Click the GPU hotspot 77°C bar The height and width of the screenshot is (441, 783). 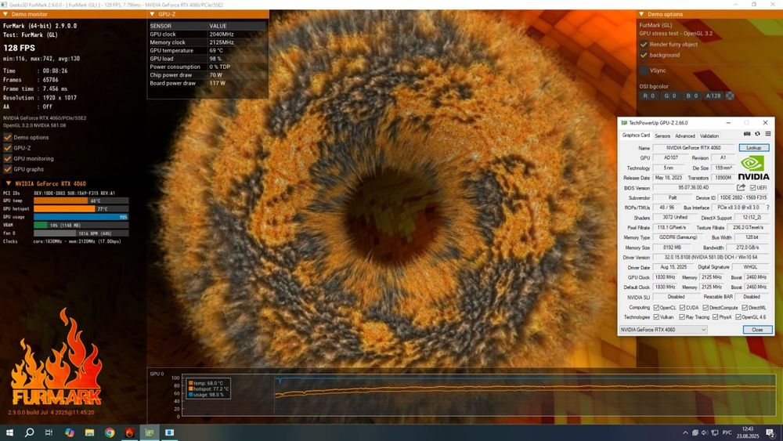point(81,209)
